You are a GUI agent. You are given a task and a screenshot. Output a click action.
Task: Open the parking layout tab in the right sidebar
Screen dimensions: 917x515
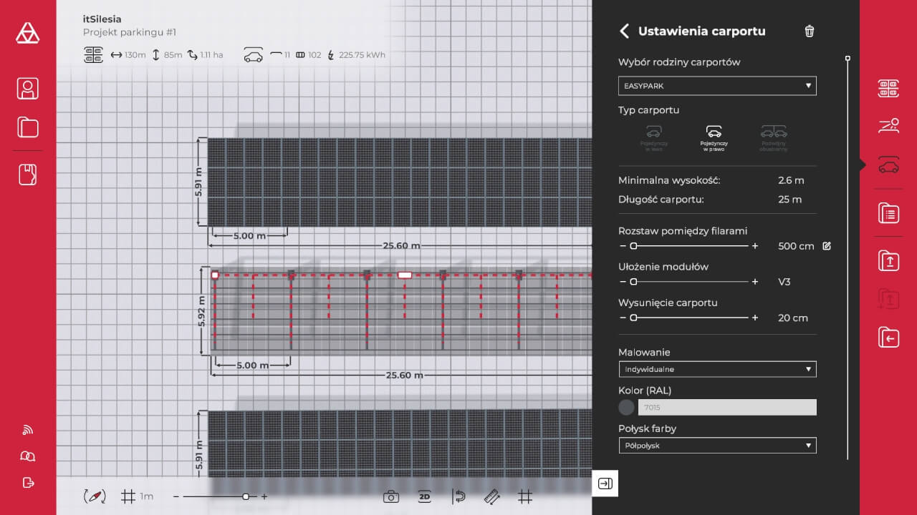(x=888, y=89)
